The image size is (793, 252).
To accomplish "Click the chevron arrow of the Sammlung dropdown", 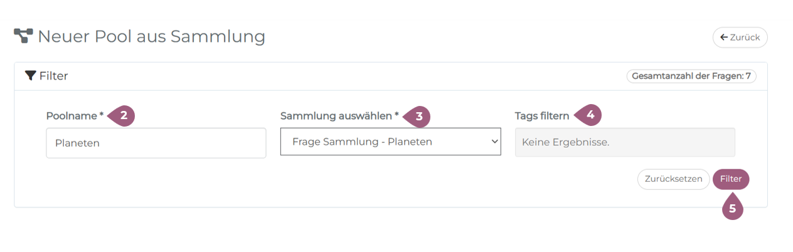I will coord(492,142).
